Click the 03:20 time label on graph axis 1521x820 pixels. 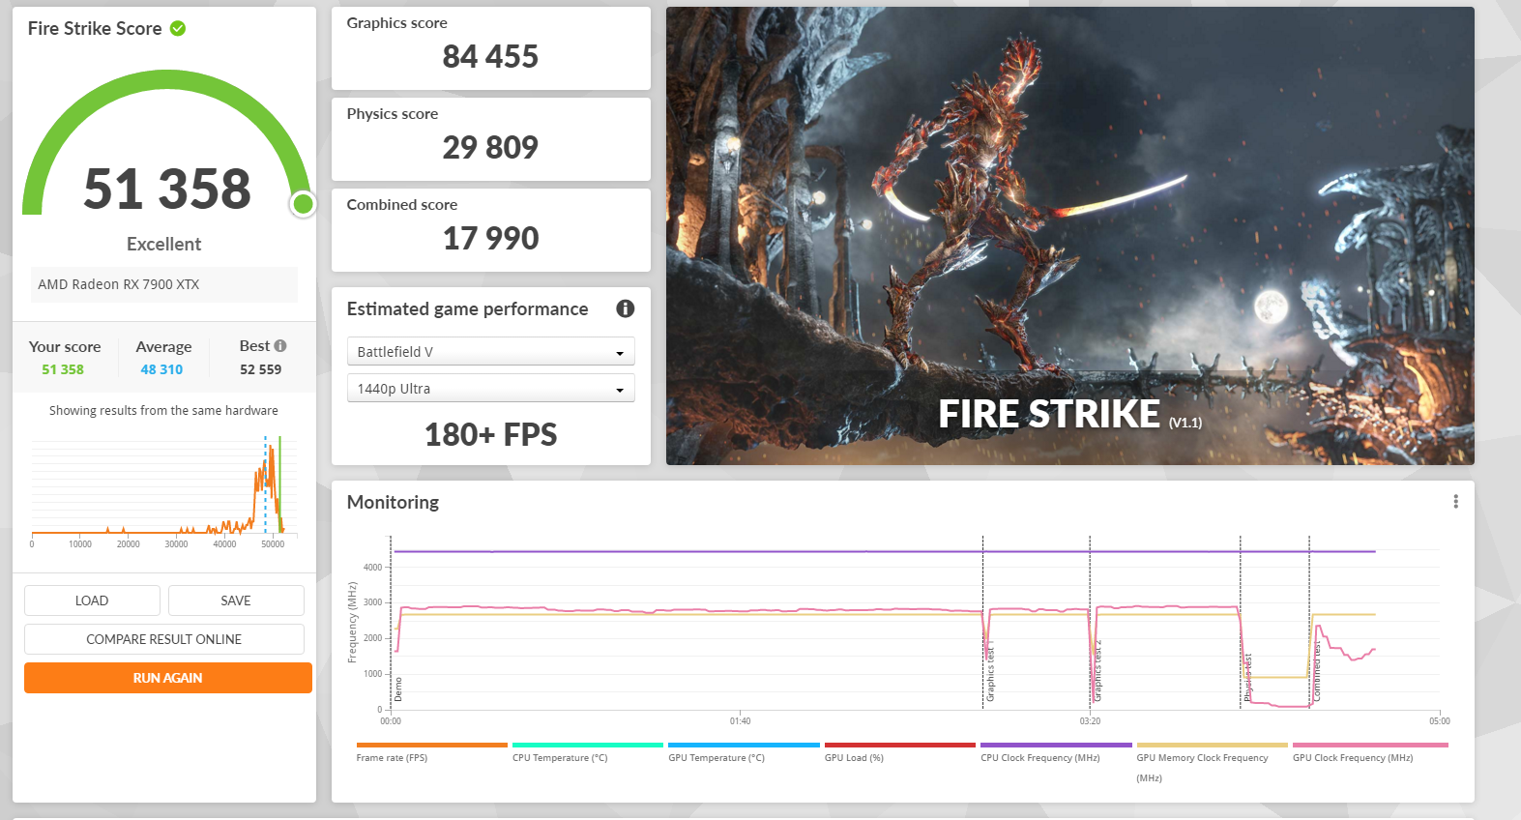(1090, 720)
